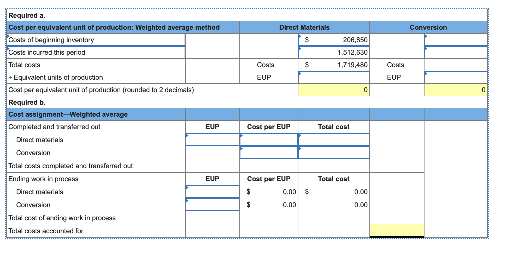
Task: Click Direct Materials EUP input field
Action: tap(334, 77)
